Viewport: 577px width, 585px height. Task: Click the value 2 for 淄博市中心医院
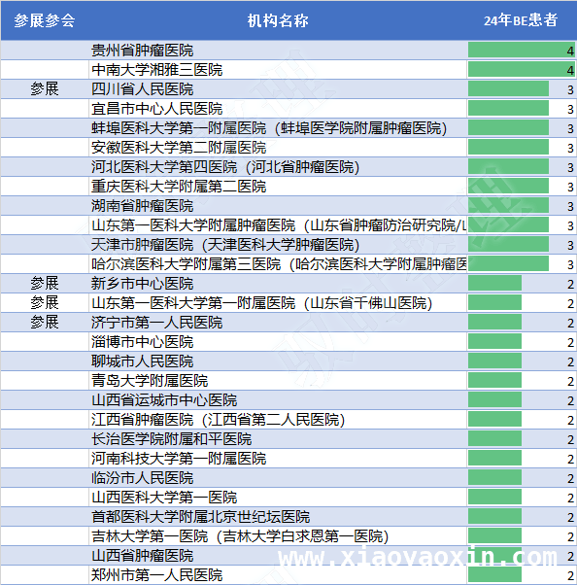pos(570,342)
